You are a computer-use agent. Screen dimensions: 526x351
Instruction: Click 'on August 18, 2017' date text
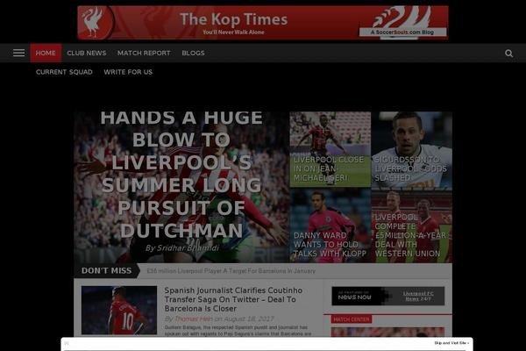coord(245,319)
